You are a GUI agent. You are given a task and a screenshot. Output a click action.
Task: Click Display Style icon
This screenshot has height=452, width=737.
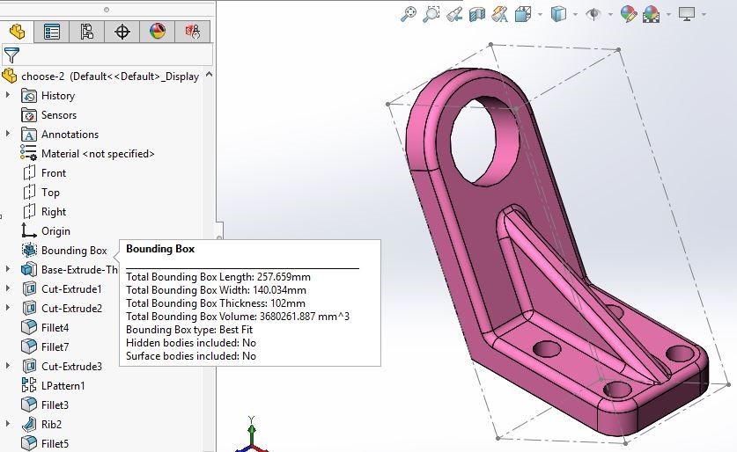click(x=558, y=14)
